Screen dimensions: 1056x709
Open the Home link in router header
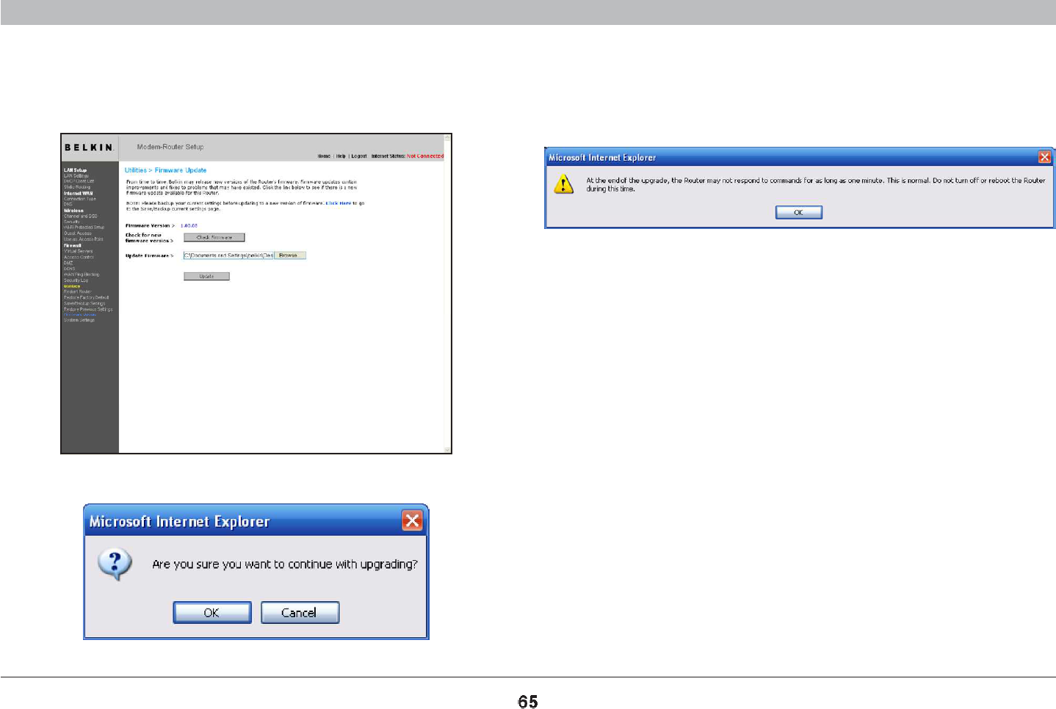tap(324, 156)
